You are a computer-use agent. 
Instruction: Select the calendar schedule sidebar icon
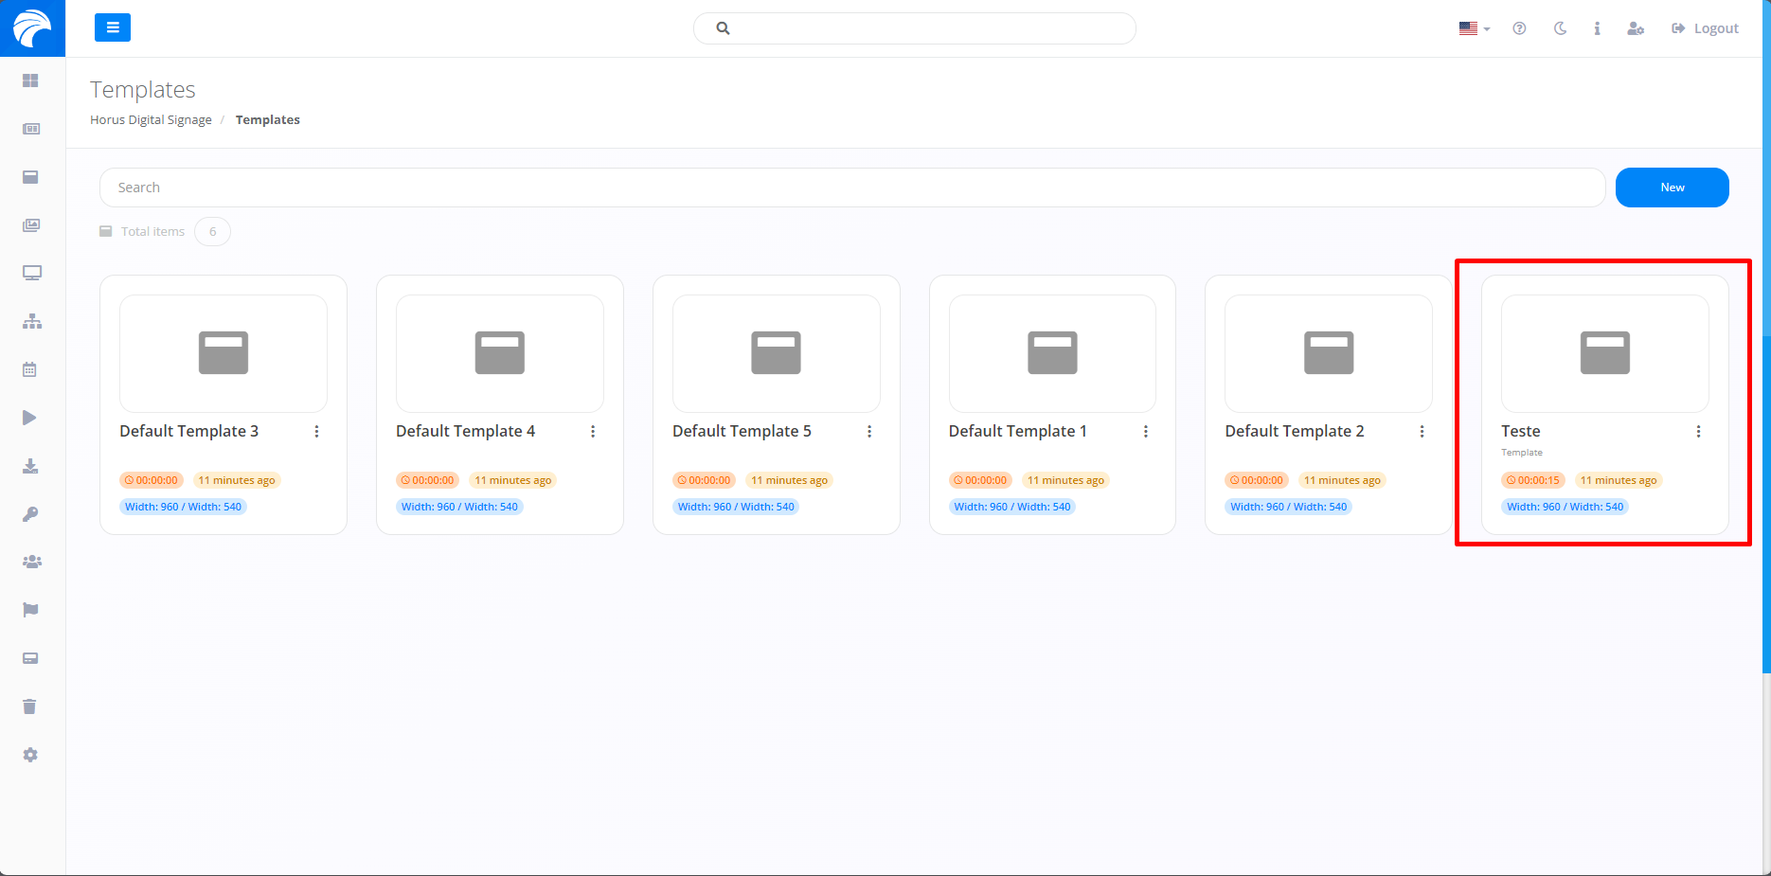point(31,369)
